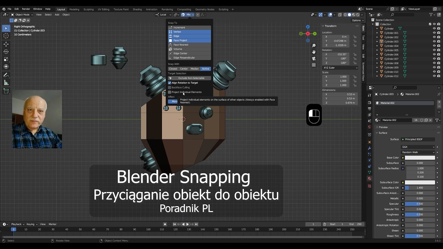Toggle Exclude Non-Selectable option

coord(189,78)
